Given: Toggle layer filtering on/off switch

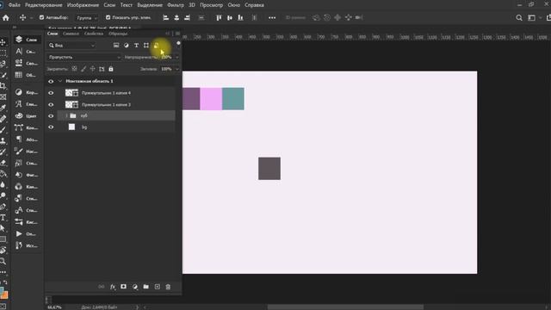Looking at the screenshot, I should point(178,44).
